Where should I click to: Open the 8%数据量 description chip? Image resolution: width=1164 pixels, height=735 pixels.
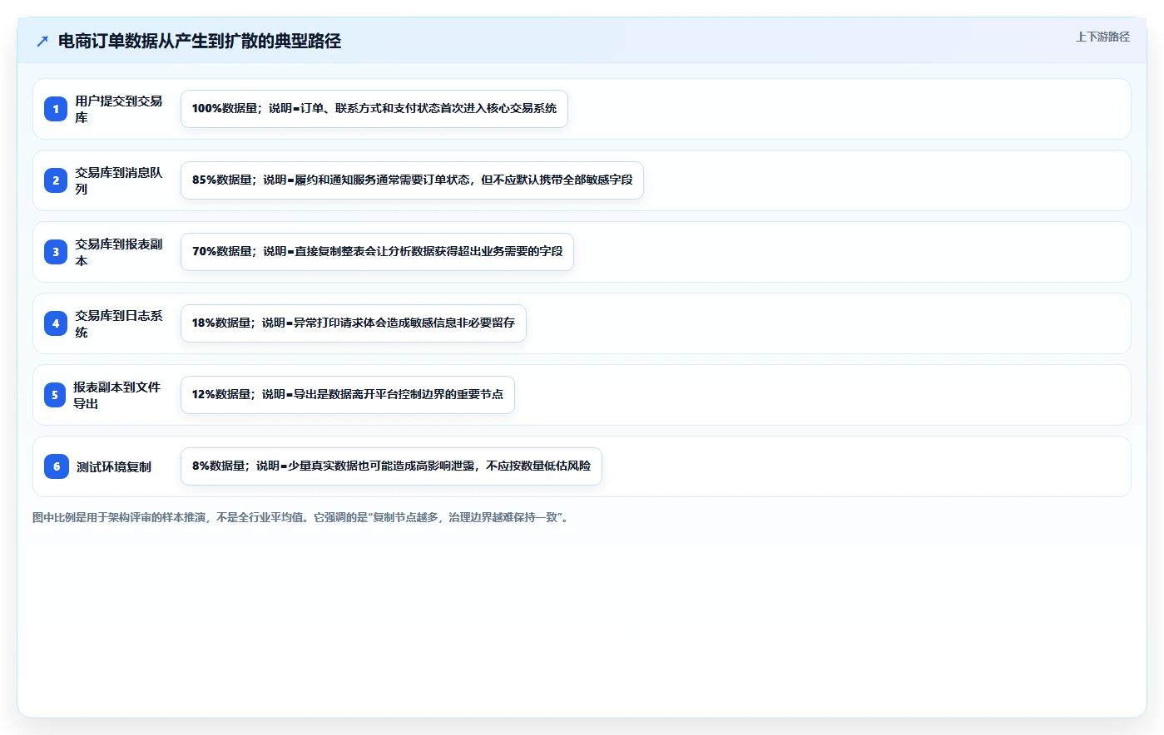coord(391,466)
